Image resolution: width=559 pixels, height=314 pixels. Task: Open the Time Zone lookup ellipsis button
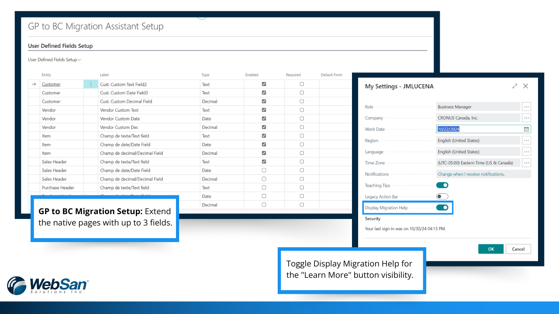[x=526, y=163]
